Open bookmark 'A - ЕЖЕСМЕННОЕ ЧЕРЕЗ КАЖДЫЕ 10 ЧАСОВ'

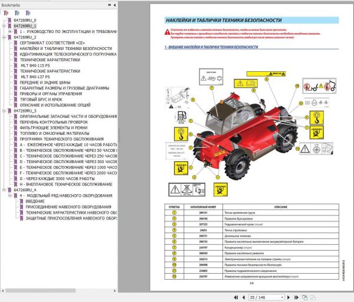pyautogui.click(x=68, y=145)
